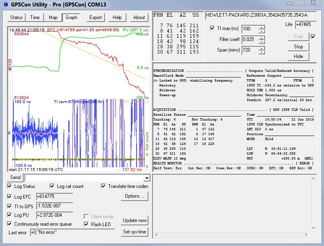Click the Export button
Screen dimensions: 324x246
tap(96, 17)
